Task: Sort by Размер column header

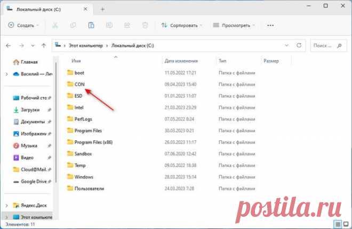Action: 271,61
